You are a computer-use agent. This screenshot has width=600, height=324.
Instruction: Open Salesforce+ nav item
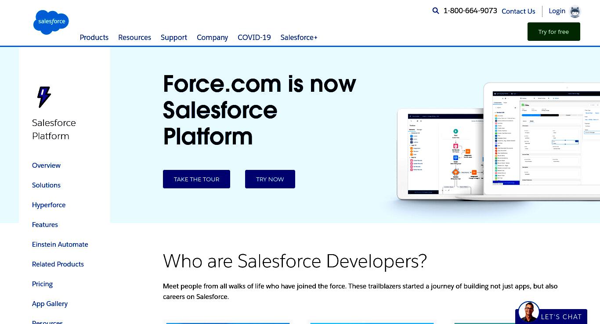[299, 37]
